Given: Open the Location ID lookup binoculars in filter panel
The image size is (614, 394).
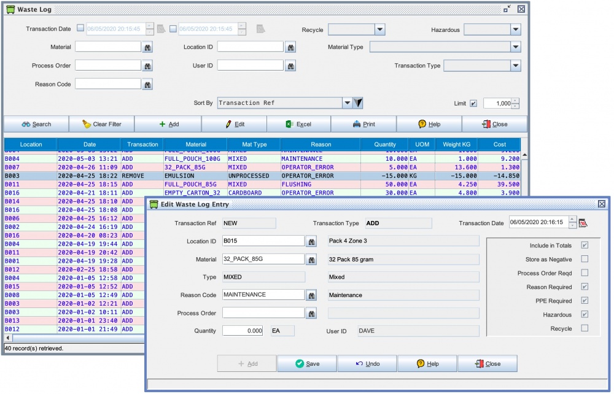Looking at the screenshot, I should [x=290, y=47].
